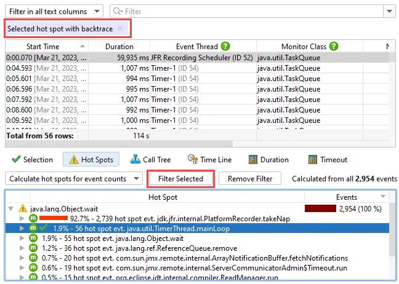Expand the PlatformRecorder.takeNap node
The width and height of the screenshot is (399, 284).
[x=22, y=218]
